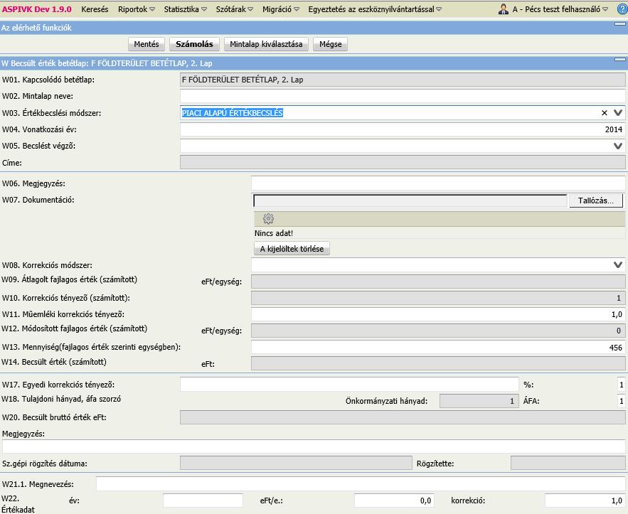
Task: Click the Mégse button
Action: [331, 44]
